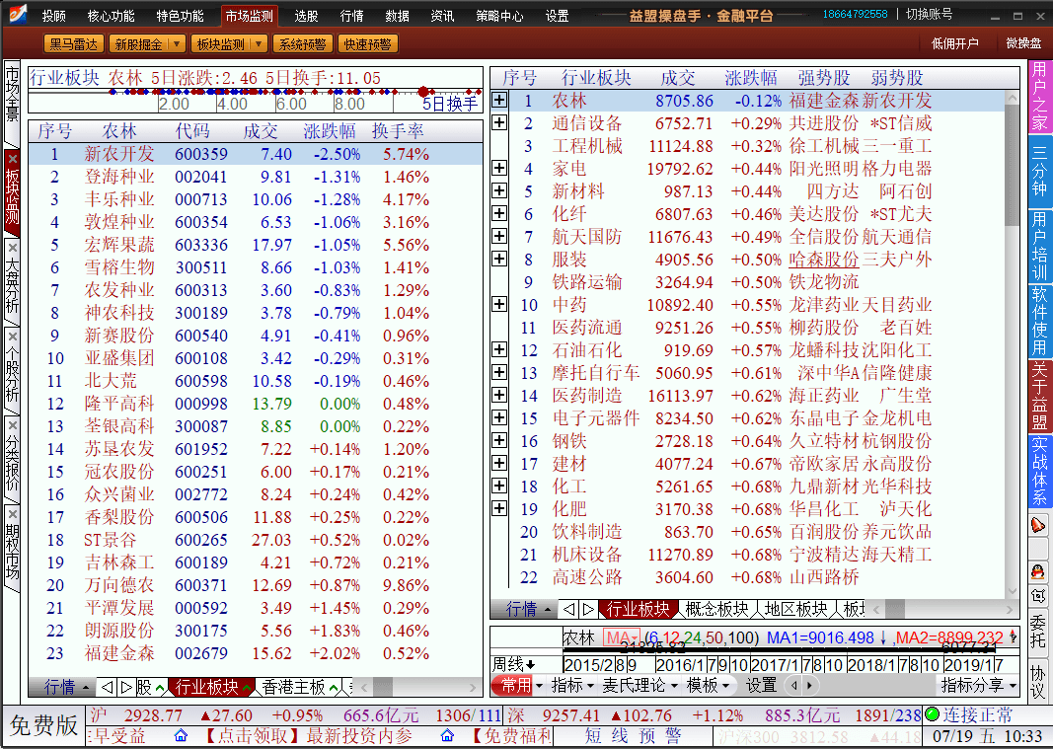The image size is (1053, 749).
Task: Click the 短线预警 ticker text
Action: tap(633, 736)
